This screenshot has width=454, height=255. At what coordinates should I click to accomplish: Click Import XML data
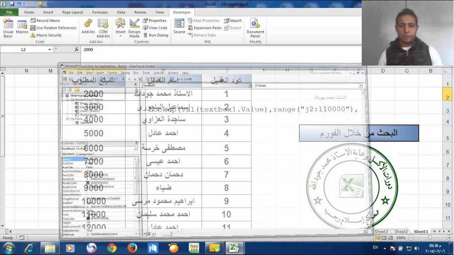233,21
